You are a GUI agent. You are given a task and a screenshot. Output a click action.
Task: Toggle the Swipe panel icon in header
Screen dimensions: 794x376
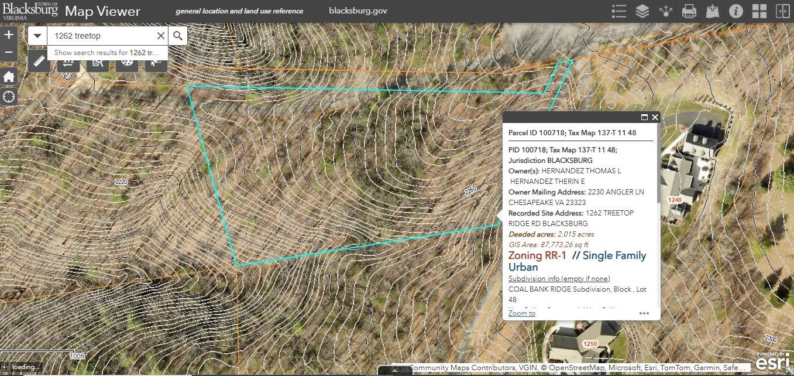coord(782,11)
